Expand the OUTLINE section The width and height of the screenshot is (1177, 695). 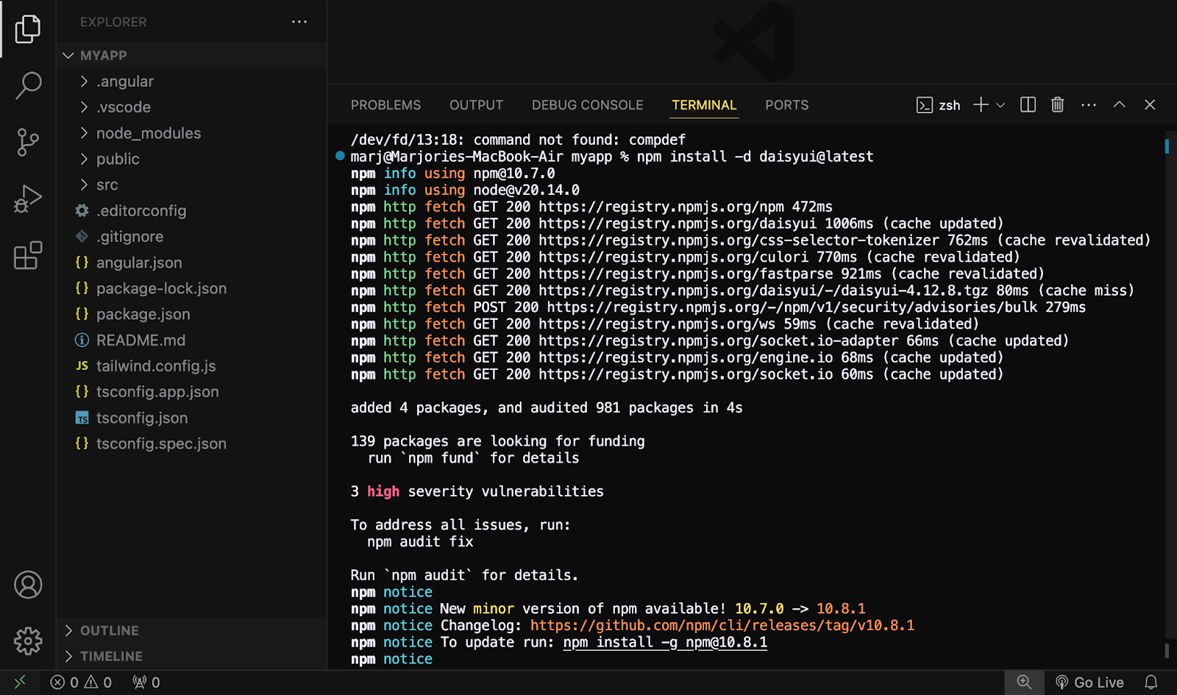click(x=109, y=630)
